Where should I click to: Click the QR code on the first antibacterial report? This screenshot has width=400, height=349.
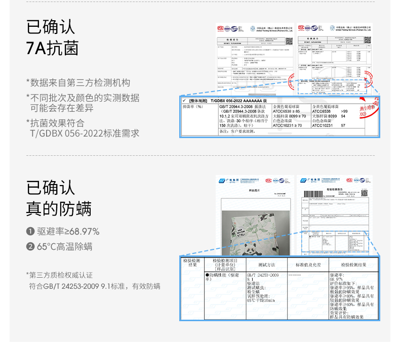(289, 41)
